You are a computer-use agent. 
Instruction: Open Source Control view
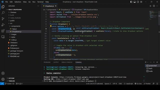tap(3, 19)
